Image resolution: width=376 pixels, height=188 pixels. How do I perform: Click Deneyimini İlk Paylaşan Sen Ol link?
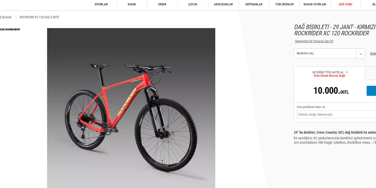coord(314,41)
